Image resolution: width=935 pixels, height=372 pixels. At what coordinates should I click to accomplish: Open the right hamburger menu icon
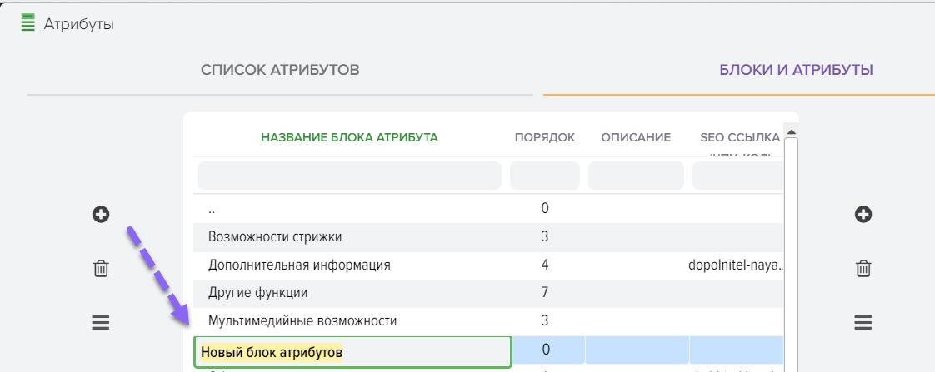[x=863, y=322]
